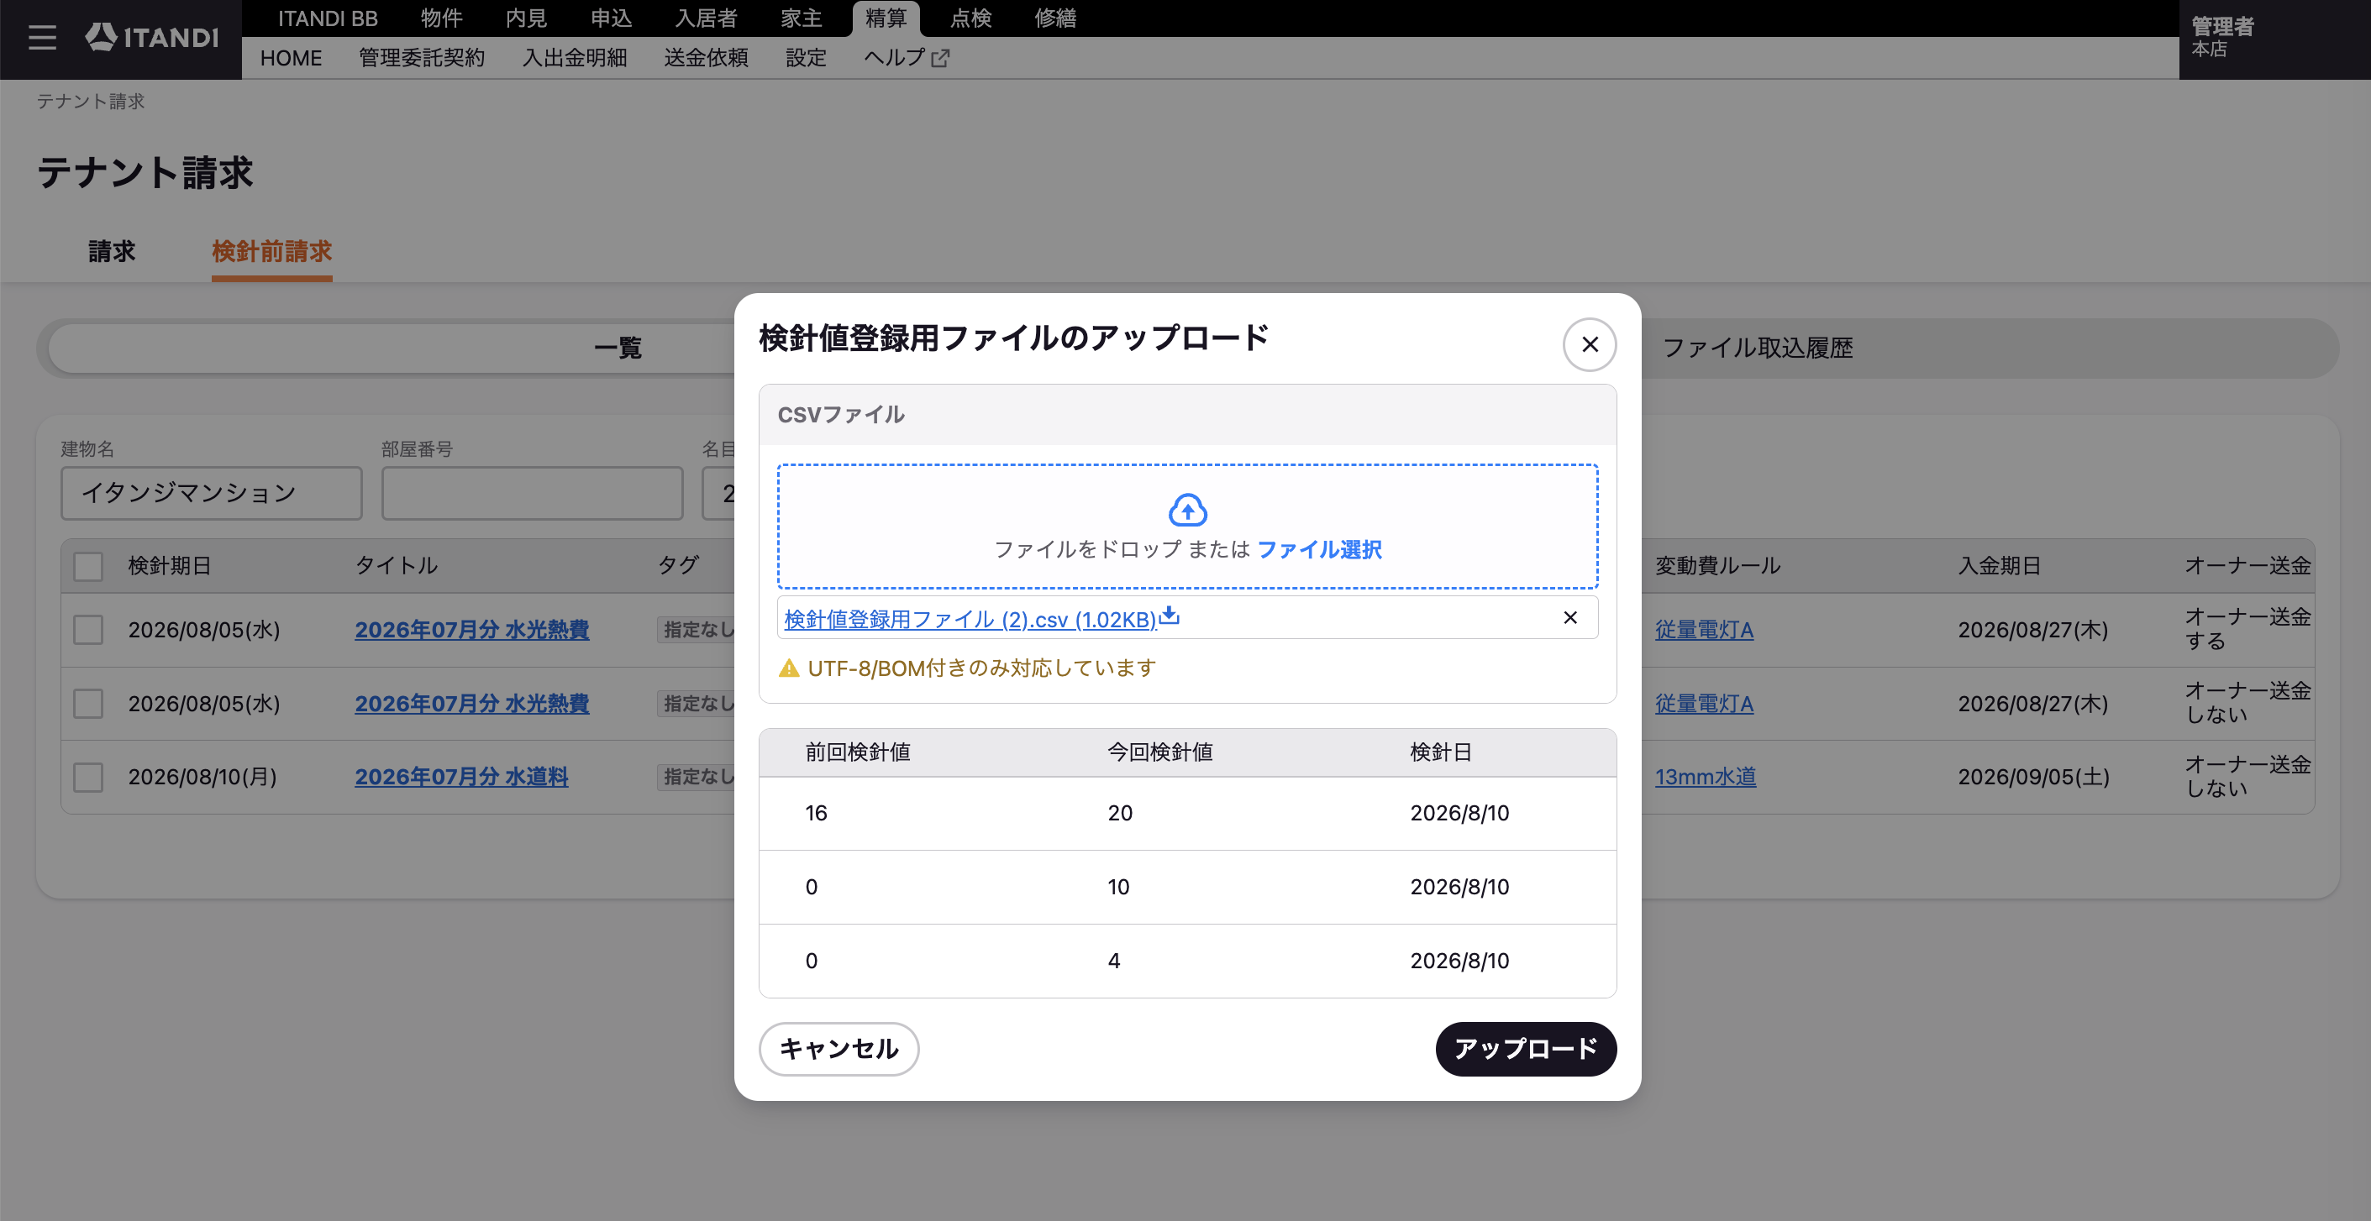Select the ファイル取込履歴 segment
The width and height of the screenshot is (2371, 1221).
[x=1757, y=348]
